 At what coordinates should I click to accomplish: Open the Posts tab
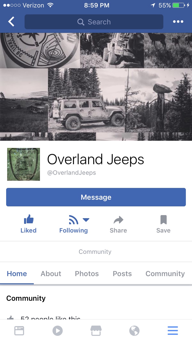tap(122, 274)
